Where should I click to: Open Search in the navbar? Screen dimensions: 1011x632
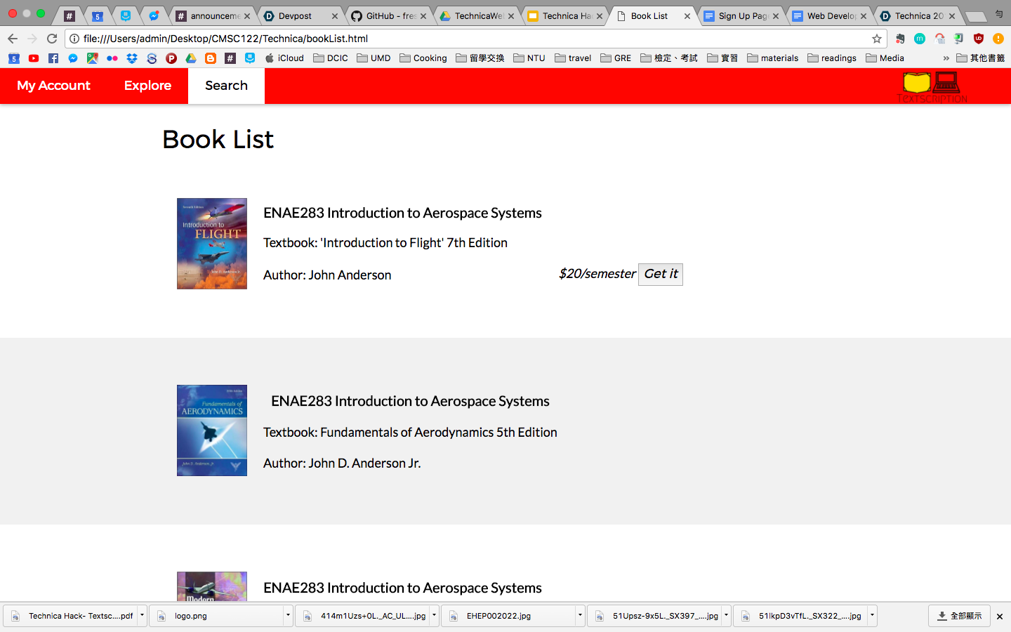[x=226, y=86]
